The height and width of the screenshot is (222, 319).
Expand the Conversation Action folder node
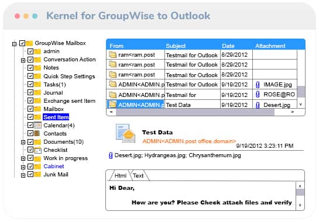click(23, 60)
